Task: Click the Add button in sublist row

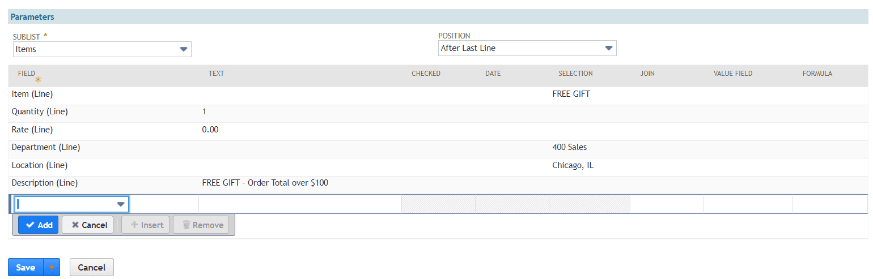Action: (38, 225)
